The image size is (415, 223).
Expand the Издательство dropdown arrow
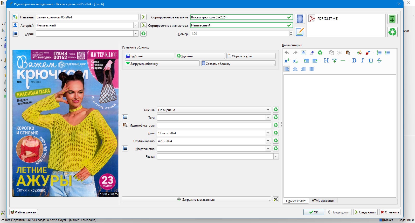tap(268, 149)
